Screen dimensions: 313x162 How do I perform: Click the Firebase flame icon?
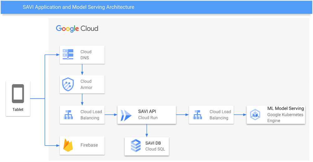tap(68, 145)
